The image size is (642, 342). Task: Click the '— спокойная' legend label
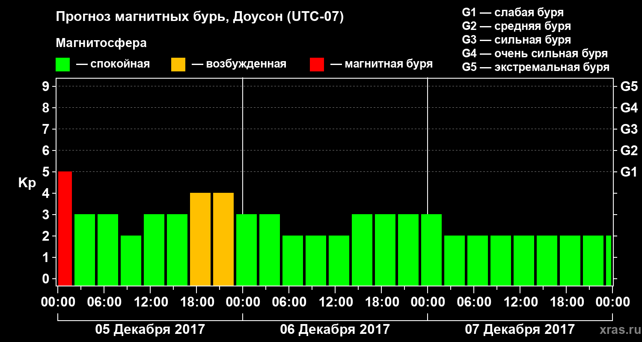[x=113, y=65]
